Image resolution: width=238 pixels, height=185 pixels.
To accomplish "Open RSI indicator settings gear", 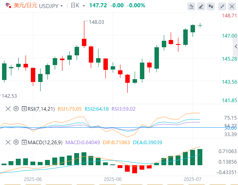I will click(16, 109).
